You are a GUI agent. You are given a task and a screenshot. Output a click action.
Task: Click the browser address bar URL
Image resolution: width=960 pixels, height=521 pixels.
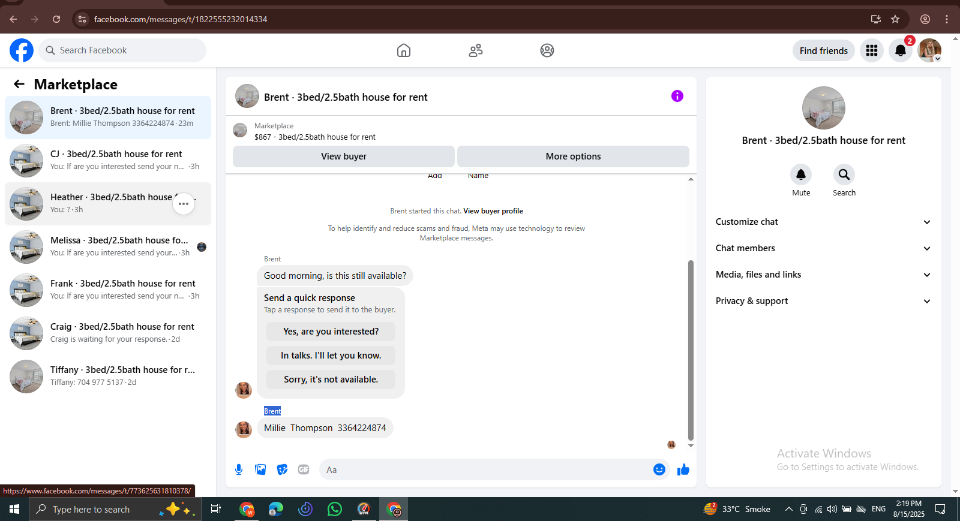[x=181, y=19]
